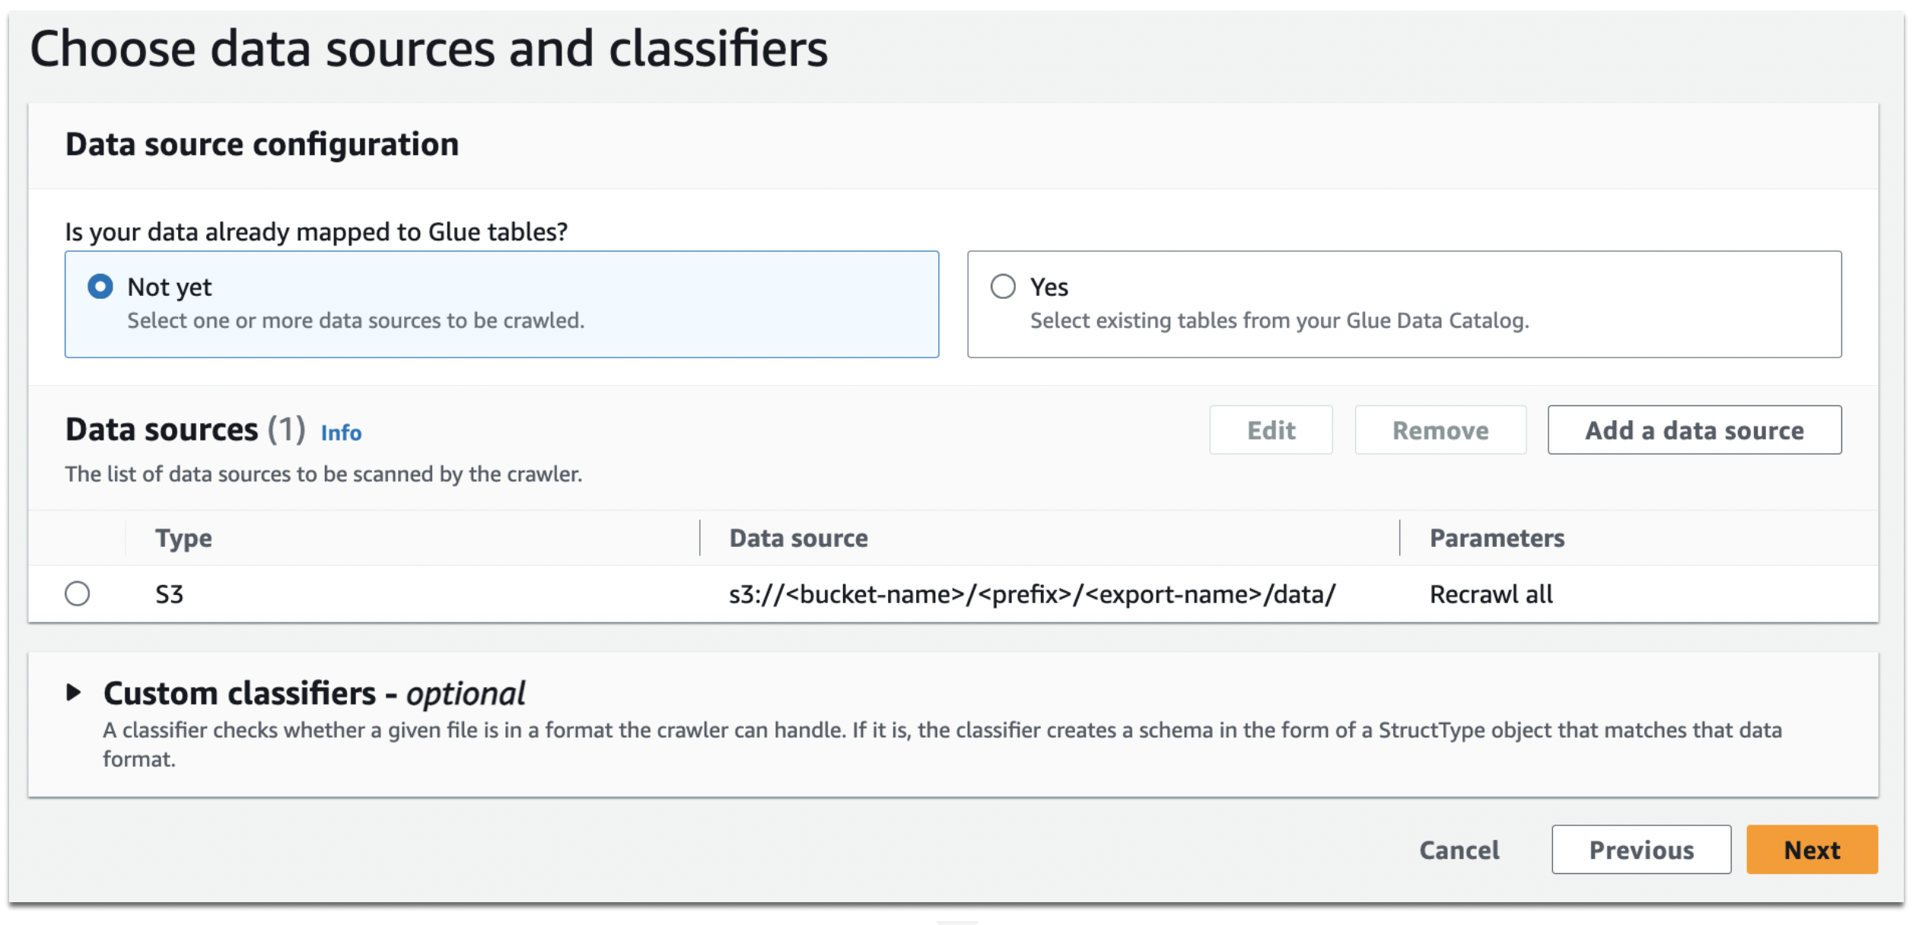
Task: Collapse the Custom classifiers disclosure triangle
Action: (76, 693)
